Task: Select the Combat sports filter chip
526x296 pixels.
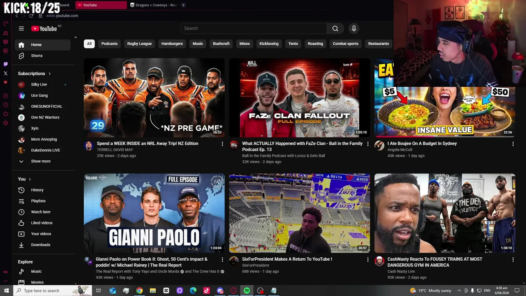Action: click(x=346, y=44)
